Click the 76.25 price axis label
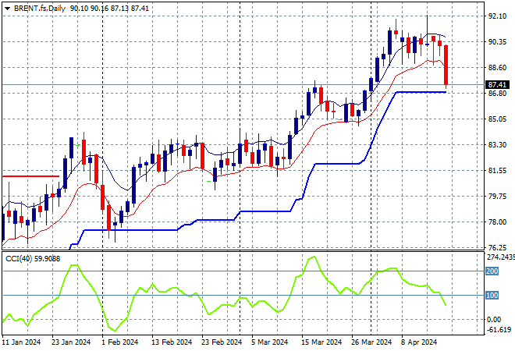This screenshot has height=351, width=515. coord(496,247)
